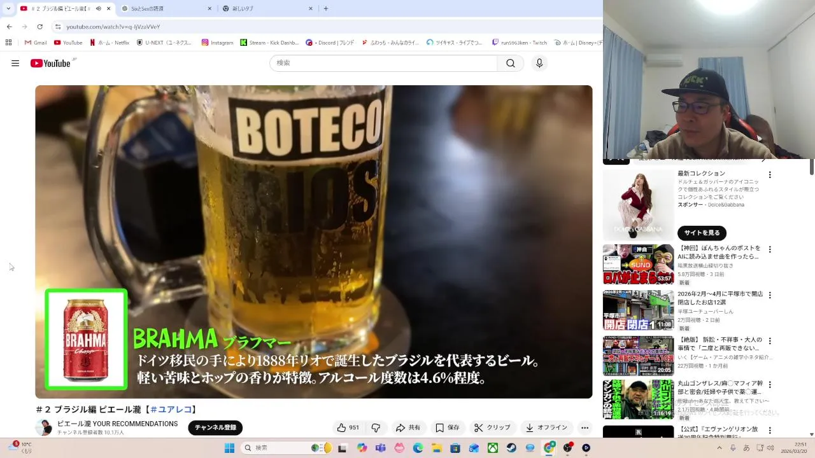The height and width of the screenshot is (458, 815).
Task: Open Steam from taskbar
Action: [511, 448]
